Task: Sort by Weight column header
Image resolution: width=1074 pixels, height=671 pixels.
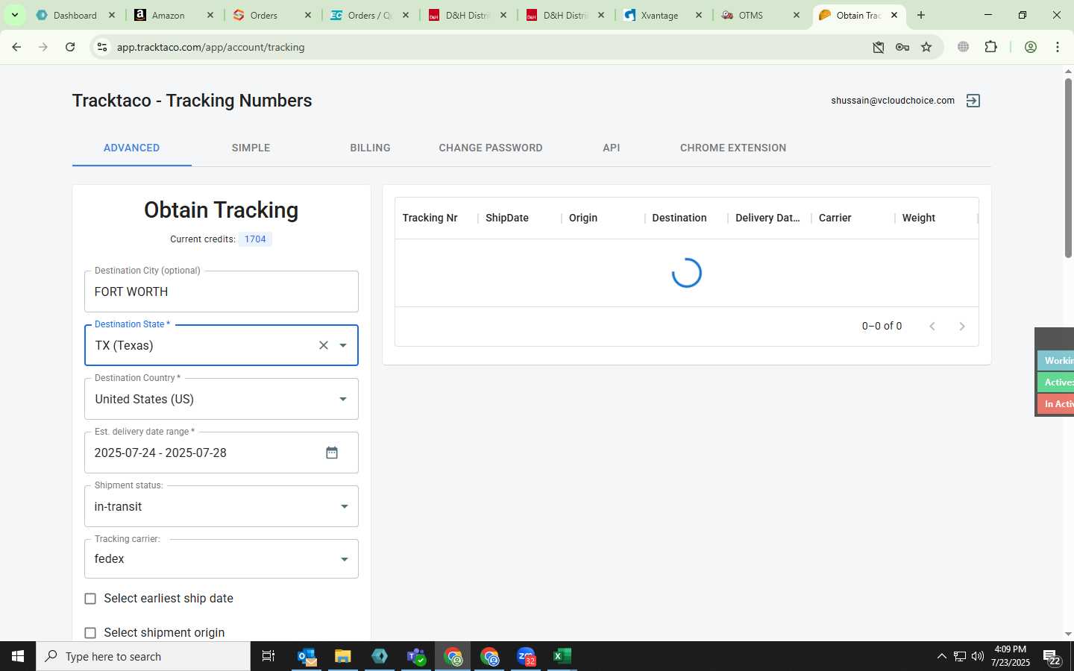Action: [x=919, y=218]
